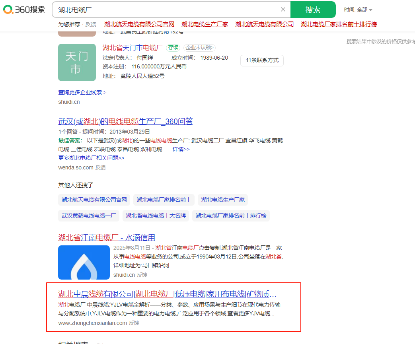Viewport: 415px width, 344px height.
Task: Click the 湖北电缆厂 search input field
Action: point(167,10)
